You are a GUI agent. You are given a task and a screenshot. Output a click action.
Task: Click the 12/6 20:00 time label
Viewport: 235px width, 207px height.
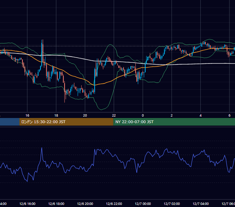point(85,204)
